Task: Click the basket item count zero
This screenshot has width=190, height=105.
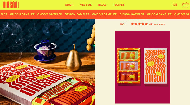Action: click(186, 6)
